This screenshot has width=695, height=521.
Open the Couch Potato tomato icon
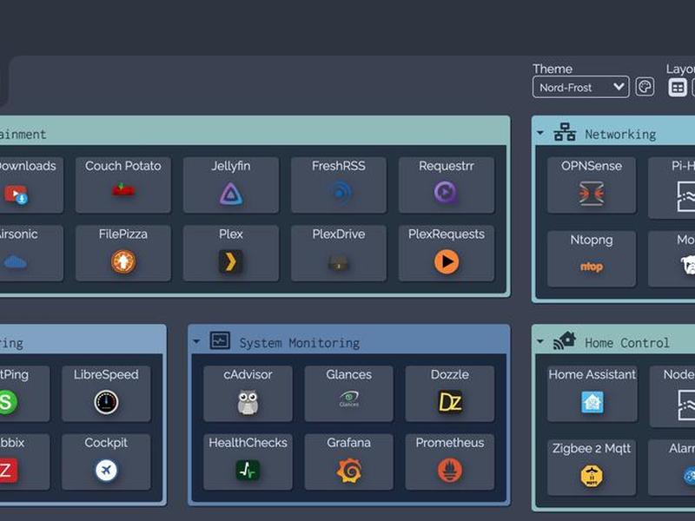[x=122, y=190]
